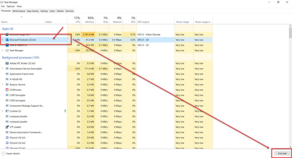Open the View menu
Image resolution: width=292 pixels, height=158 pixels.
(x=19, y=6)
